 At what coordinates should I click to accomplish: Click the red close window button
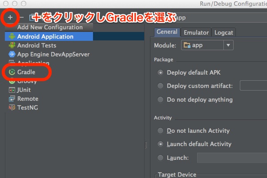click(6, 4)
